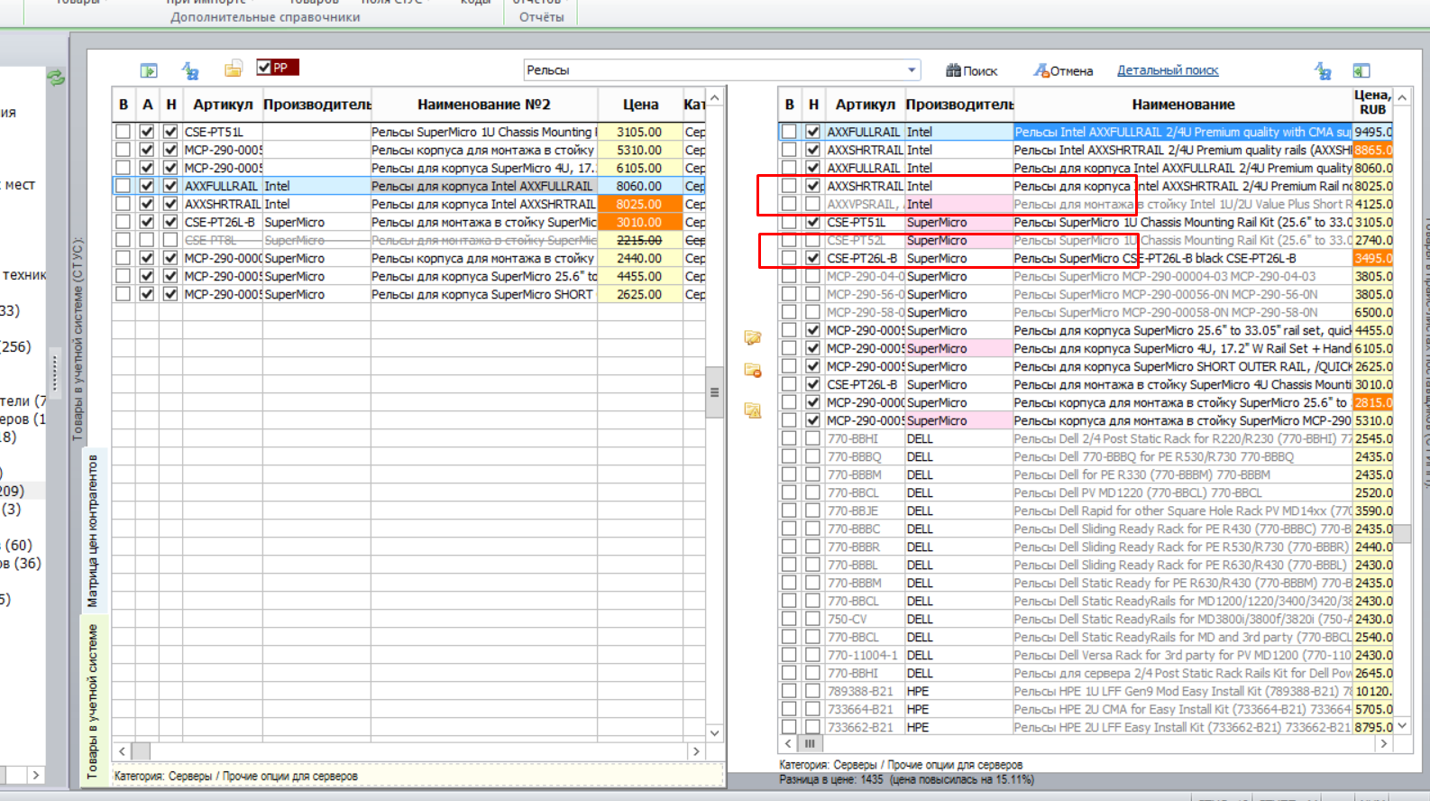Click the Наименование header in the right table
Viewport: 1430px width, 801px height.
(x=1183, y=105)
